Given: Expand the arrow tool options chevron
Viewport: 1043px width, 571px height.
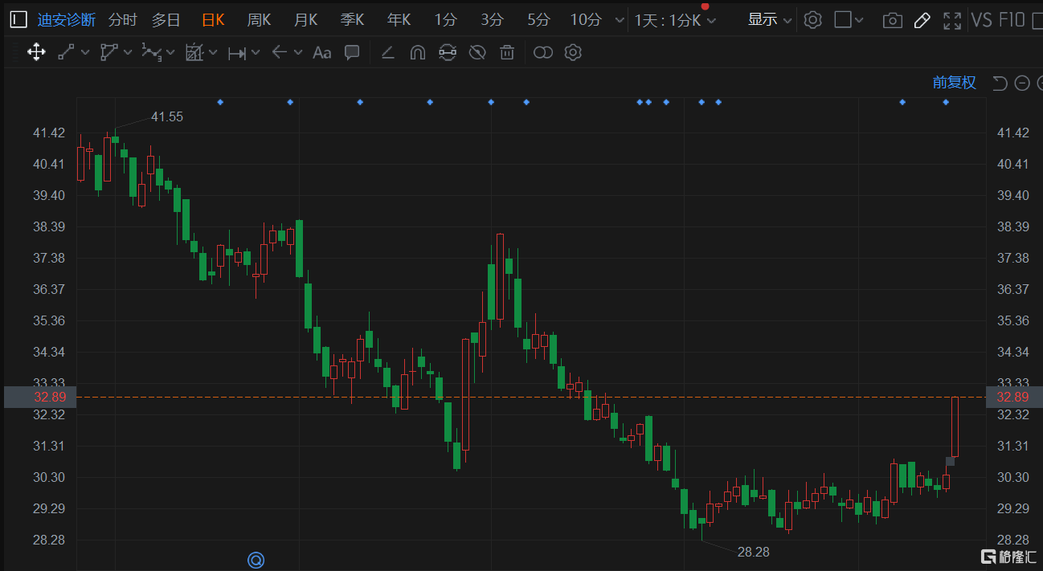Looking at the screenshot, I should 298,53.
